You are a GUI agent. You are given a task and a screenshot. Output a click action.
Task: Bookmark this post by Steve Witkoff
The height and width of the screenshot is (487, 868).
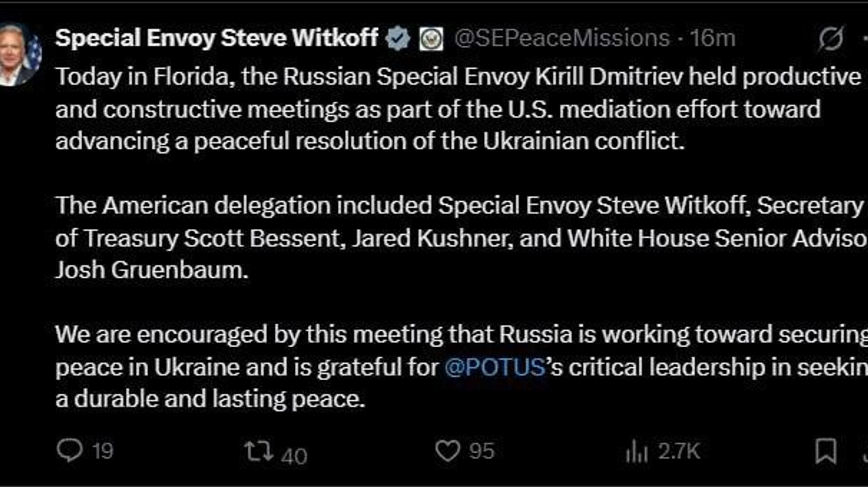826,451
